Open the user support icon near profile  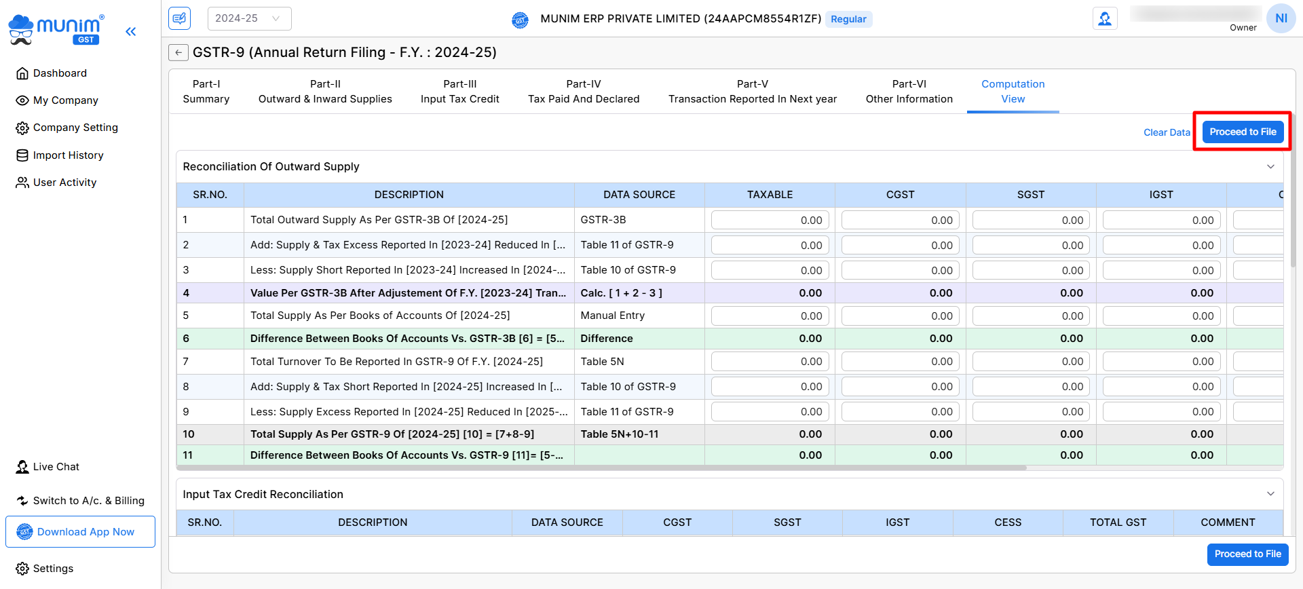pos(1105,18)
